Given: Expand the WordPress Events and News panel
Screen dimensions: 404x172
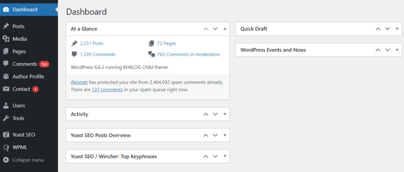Looking at the screenshot, I should coord(397,50).
